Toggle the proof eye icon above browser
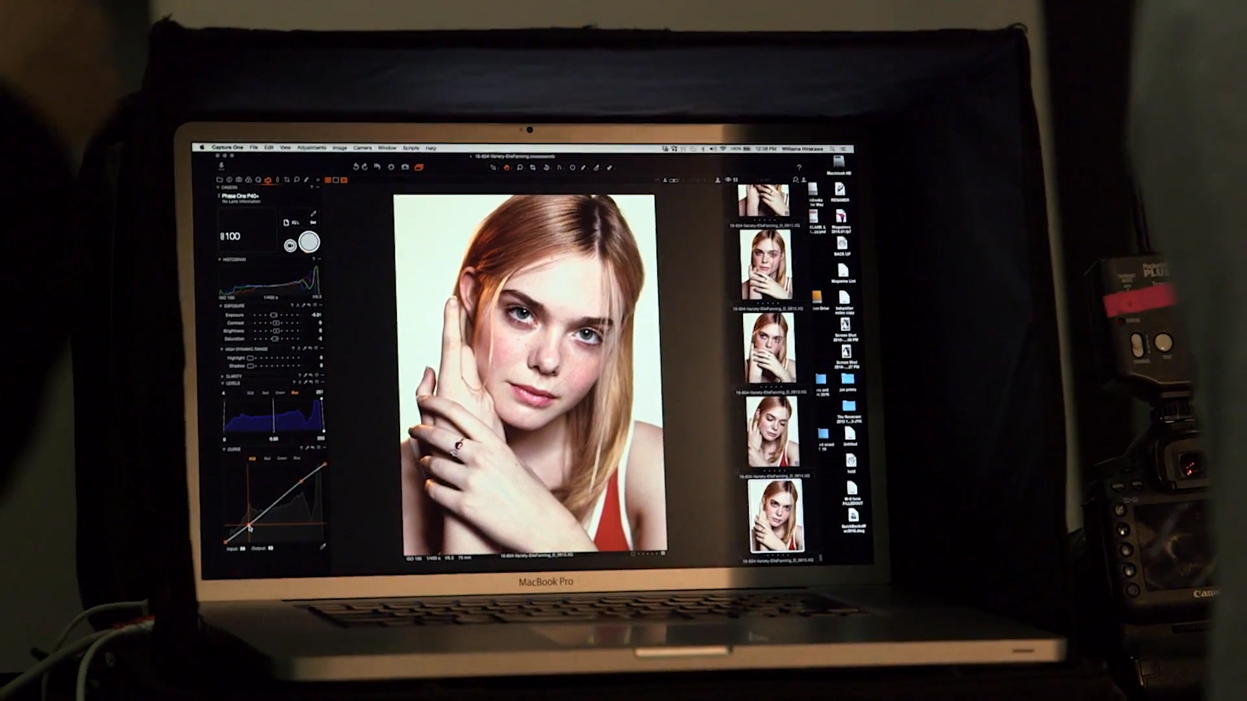Image resolution: width=1247 pixels, height=701 pixels. (x=728, y=180)
